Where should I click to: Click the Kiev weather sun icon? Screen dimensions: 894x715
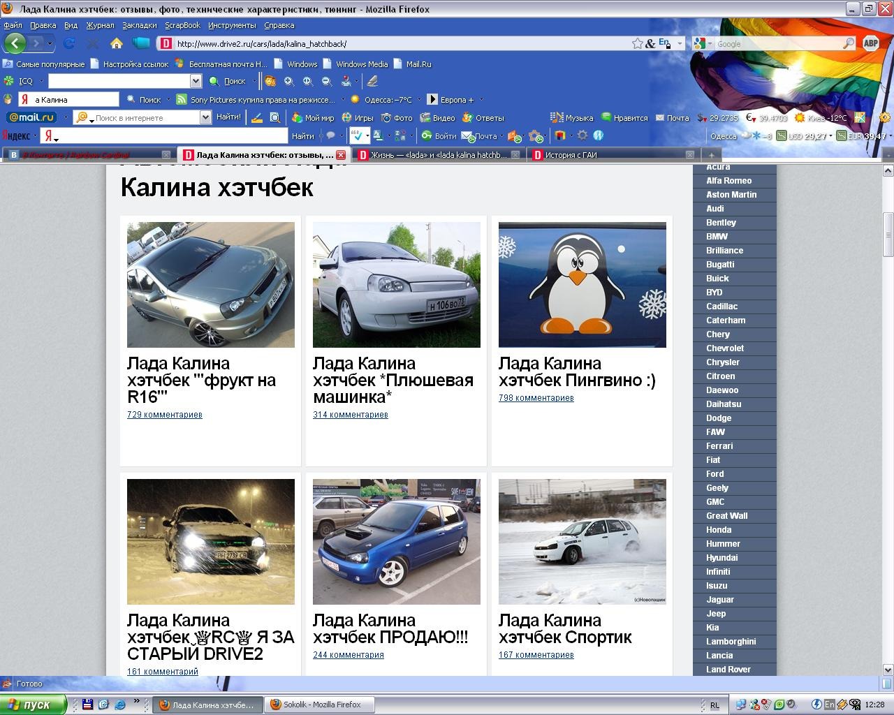coord(800,117)
